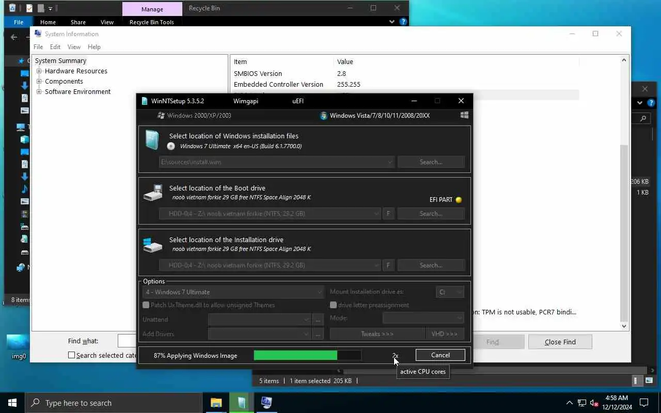Browse for drivers folder with ellipsis button
661x413 pixels.
click(318, 334)
